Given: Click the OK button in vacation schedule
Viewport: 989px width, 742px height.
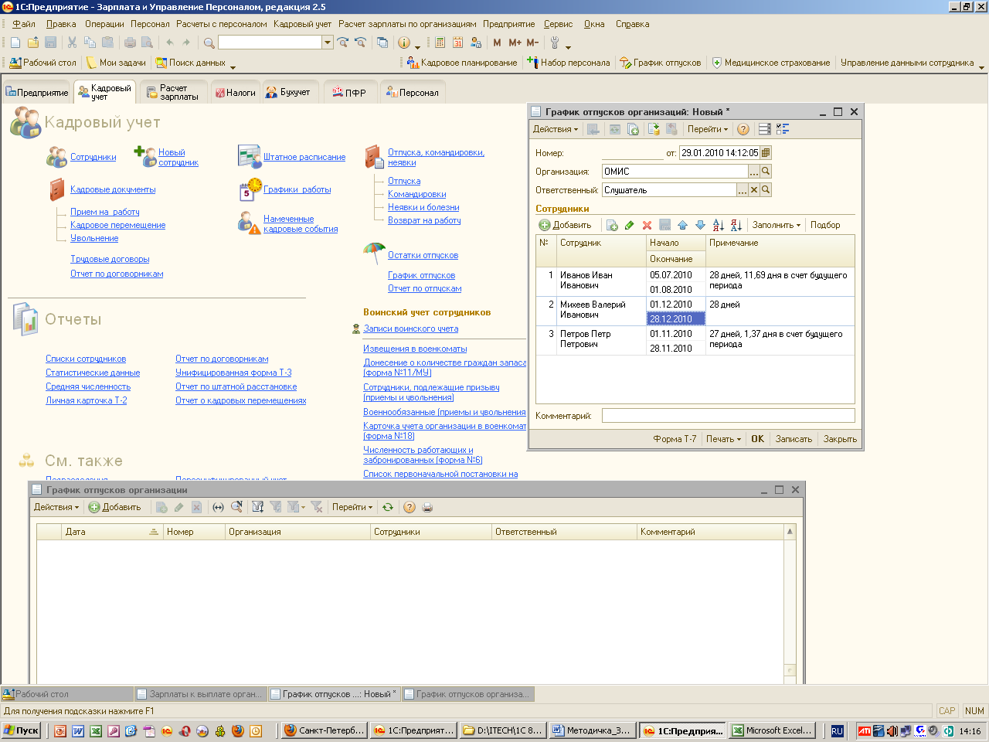Looking at the screenshot, I should click(x=757, y=439).
